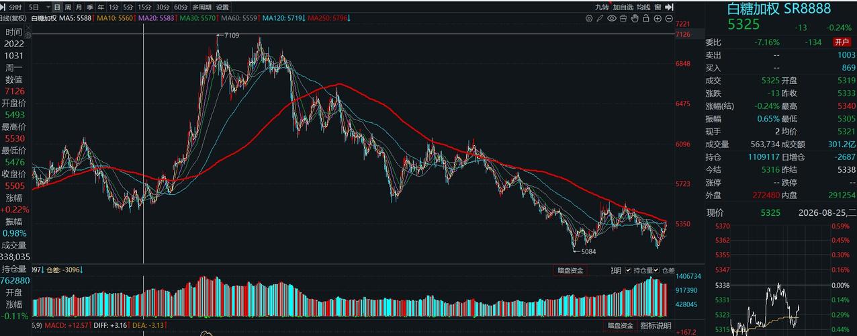Open the chart settings gear icon
Viewport: 857px width, 336px height.
(589, 18)
